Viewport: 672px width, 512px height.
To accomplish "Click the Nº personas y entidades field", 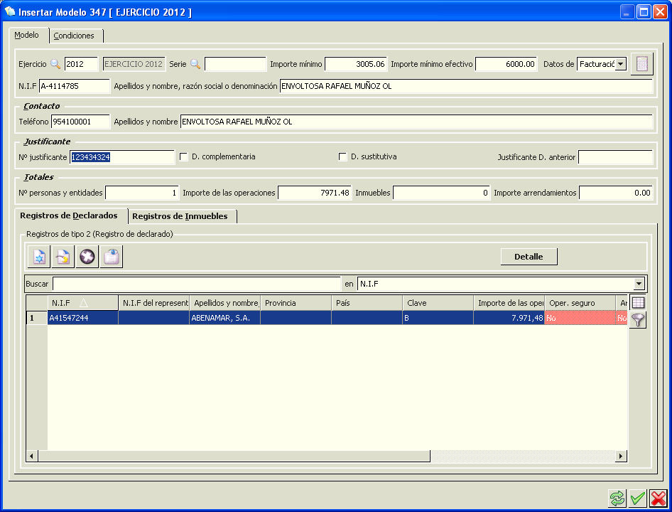I will coord(142,193).
